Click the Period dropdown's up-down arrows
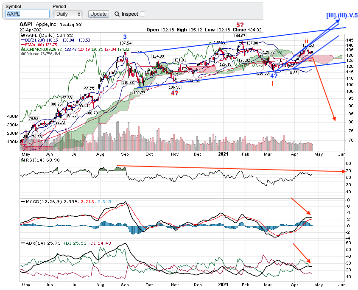This screenshot has height=290, width=358. pyautogui.click(x=79, y=14)
